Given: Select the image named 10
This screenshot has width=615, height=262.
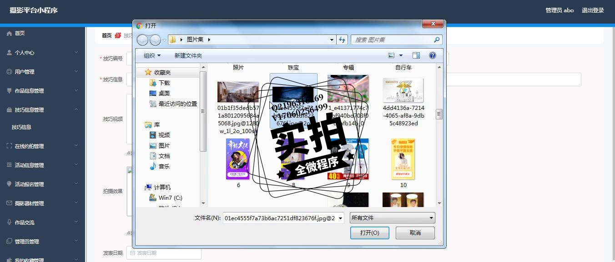Looking at the screenshot, I should point(403,159).
